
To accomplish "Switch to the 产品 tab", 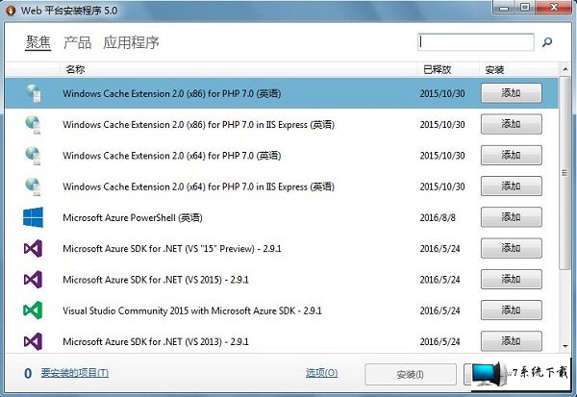I will click(77, 42).
